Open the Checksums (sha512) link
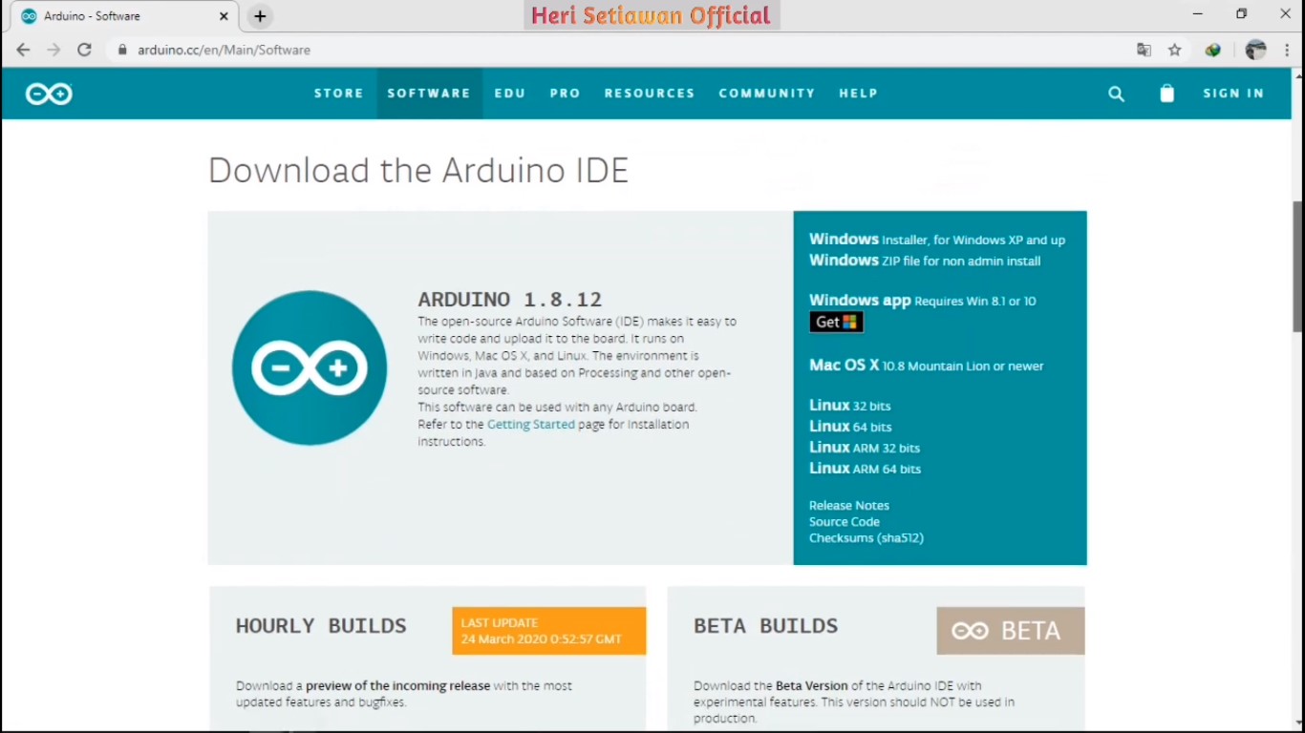 [866, 538]
